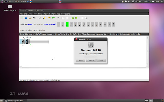The height and width of the screenshot is (102, 164).
Task: Redo with the green curved arrow
Action: tap(53, 18)
